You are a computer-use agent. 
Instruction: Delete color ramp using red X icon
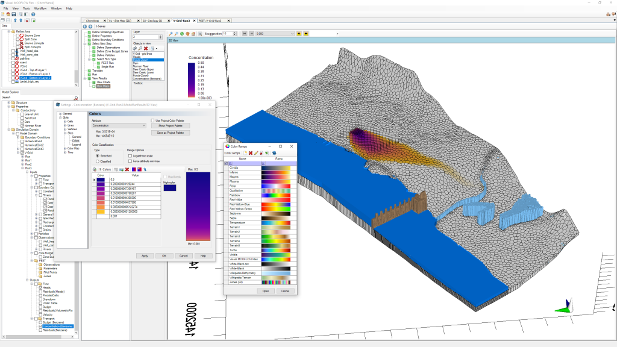(251, 153)
